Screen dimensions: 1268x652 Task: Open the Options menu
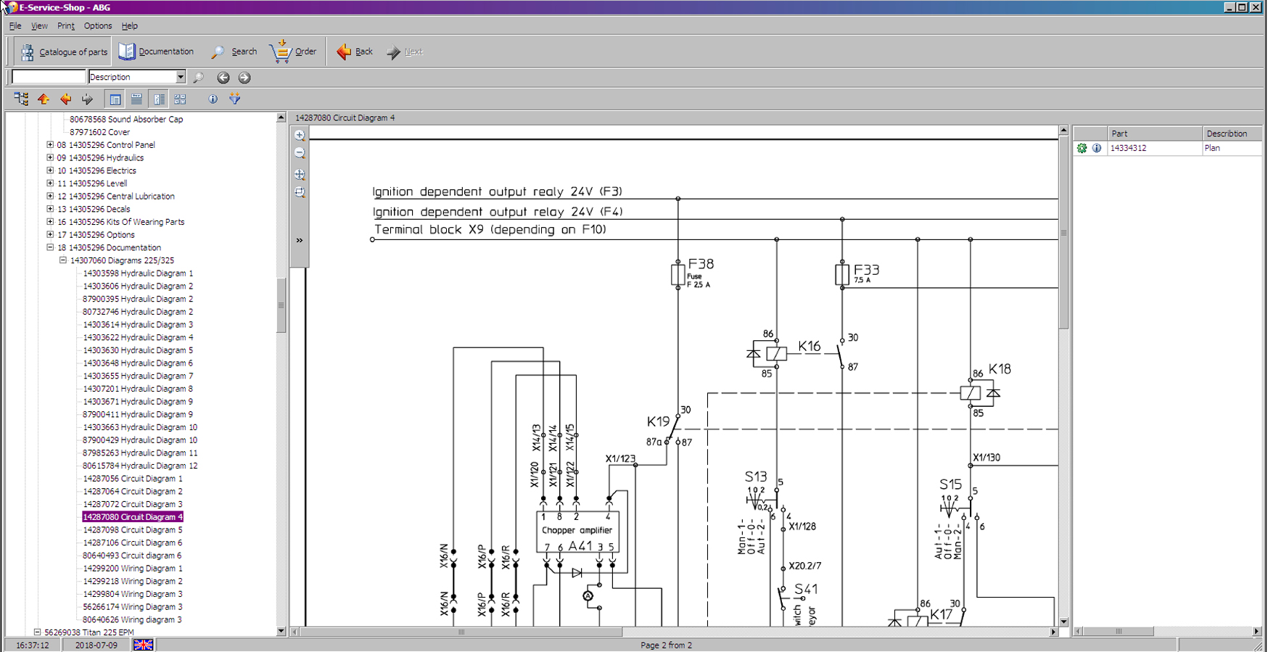(x=97, y=26)
